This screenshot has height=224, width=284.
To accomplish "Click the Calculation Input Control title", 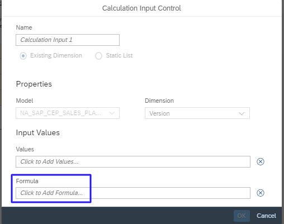I will (x=141, y=8).
